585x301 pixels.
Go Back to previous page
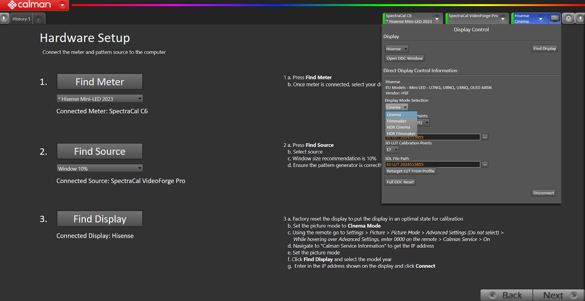(507, 295)
